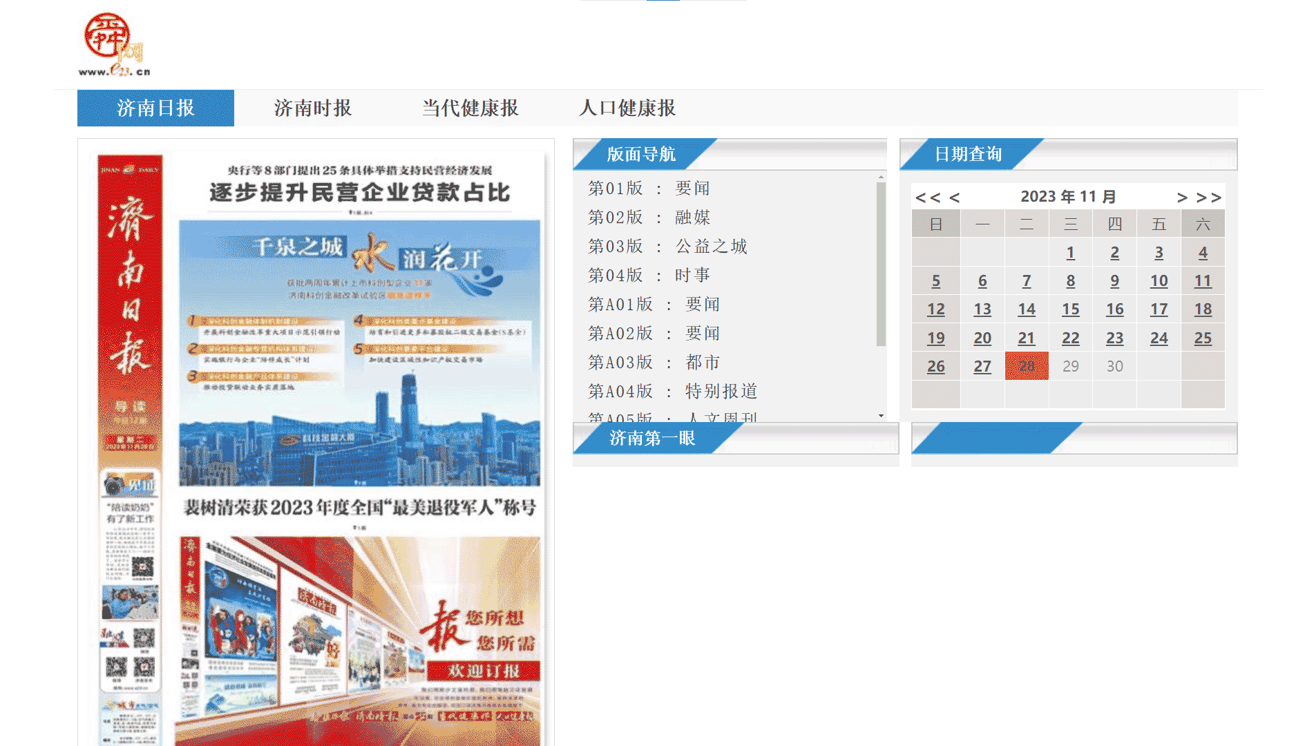The width and height of the screenshot is (1314, 746).
Task: Select November 1 in the calendar
Action: click(1070, 253)
